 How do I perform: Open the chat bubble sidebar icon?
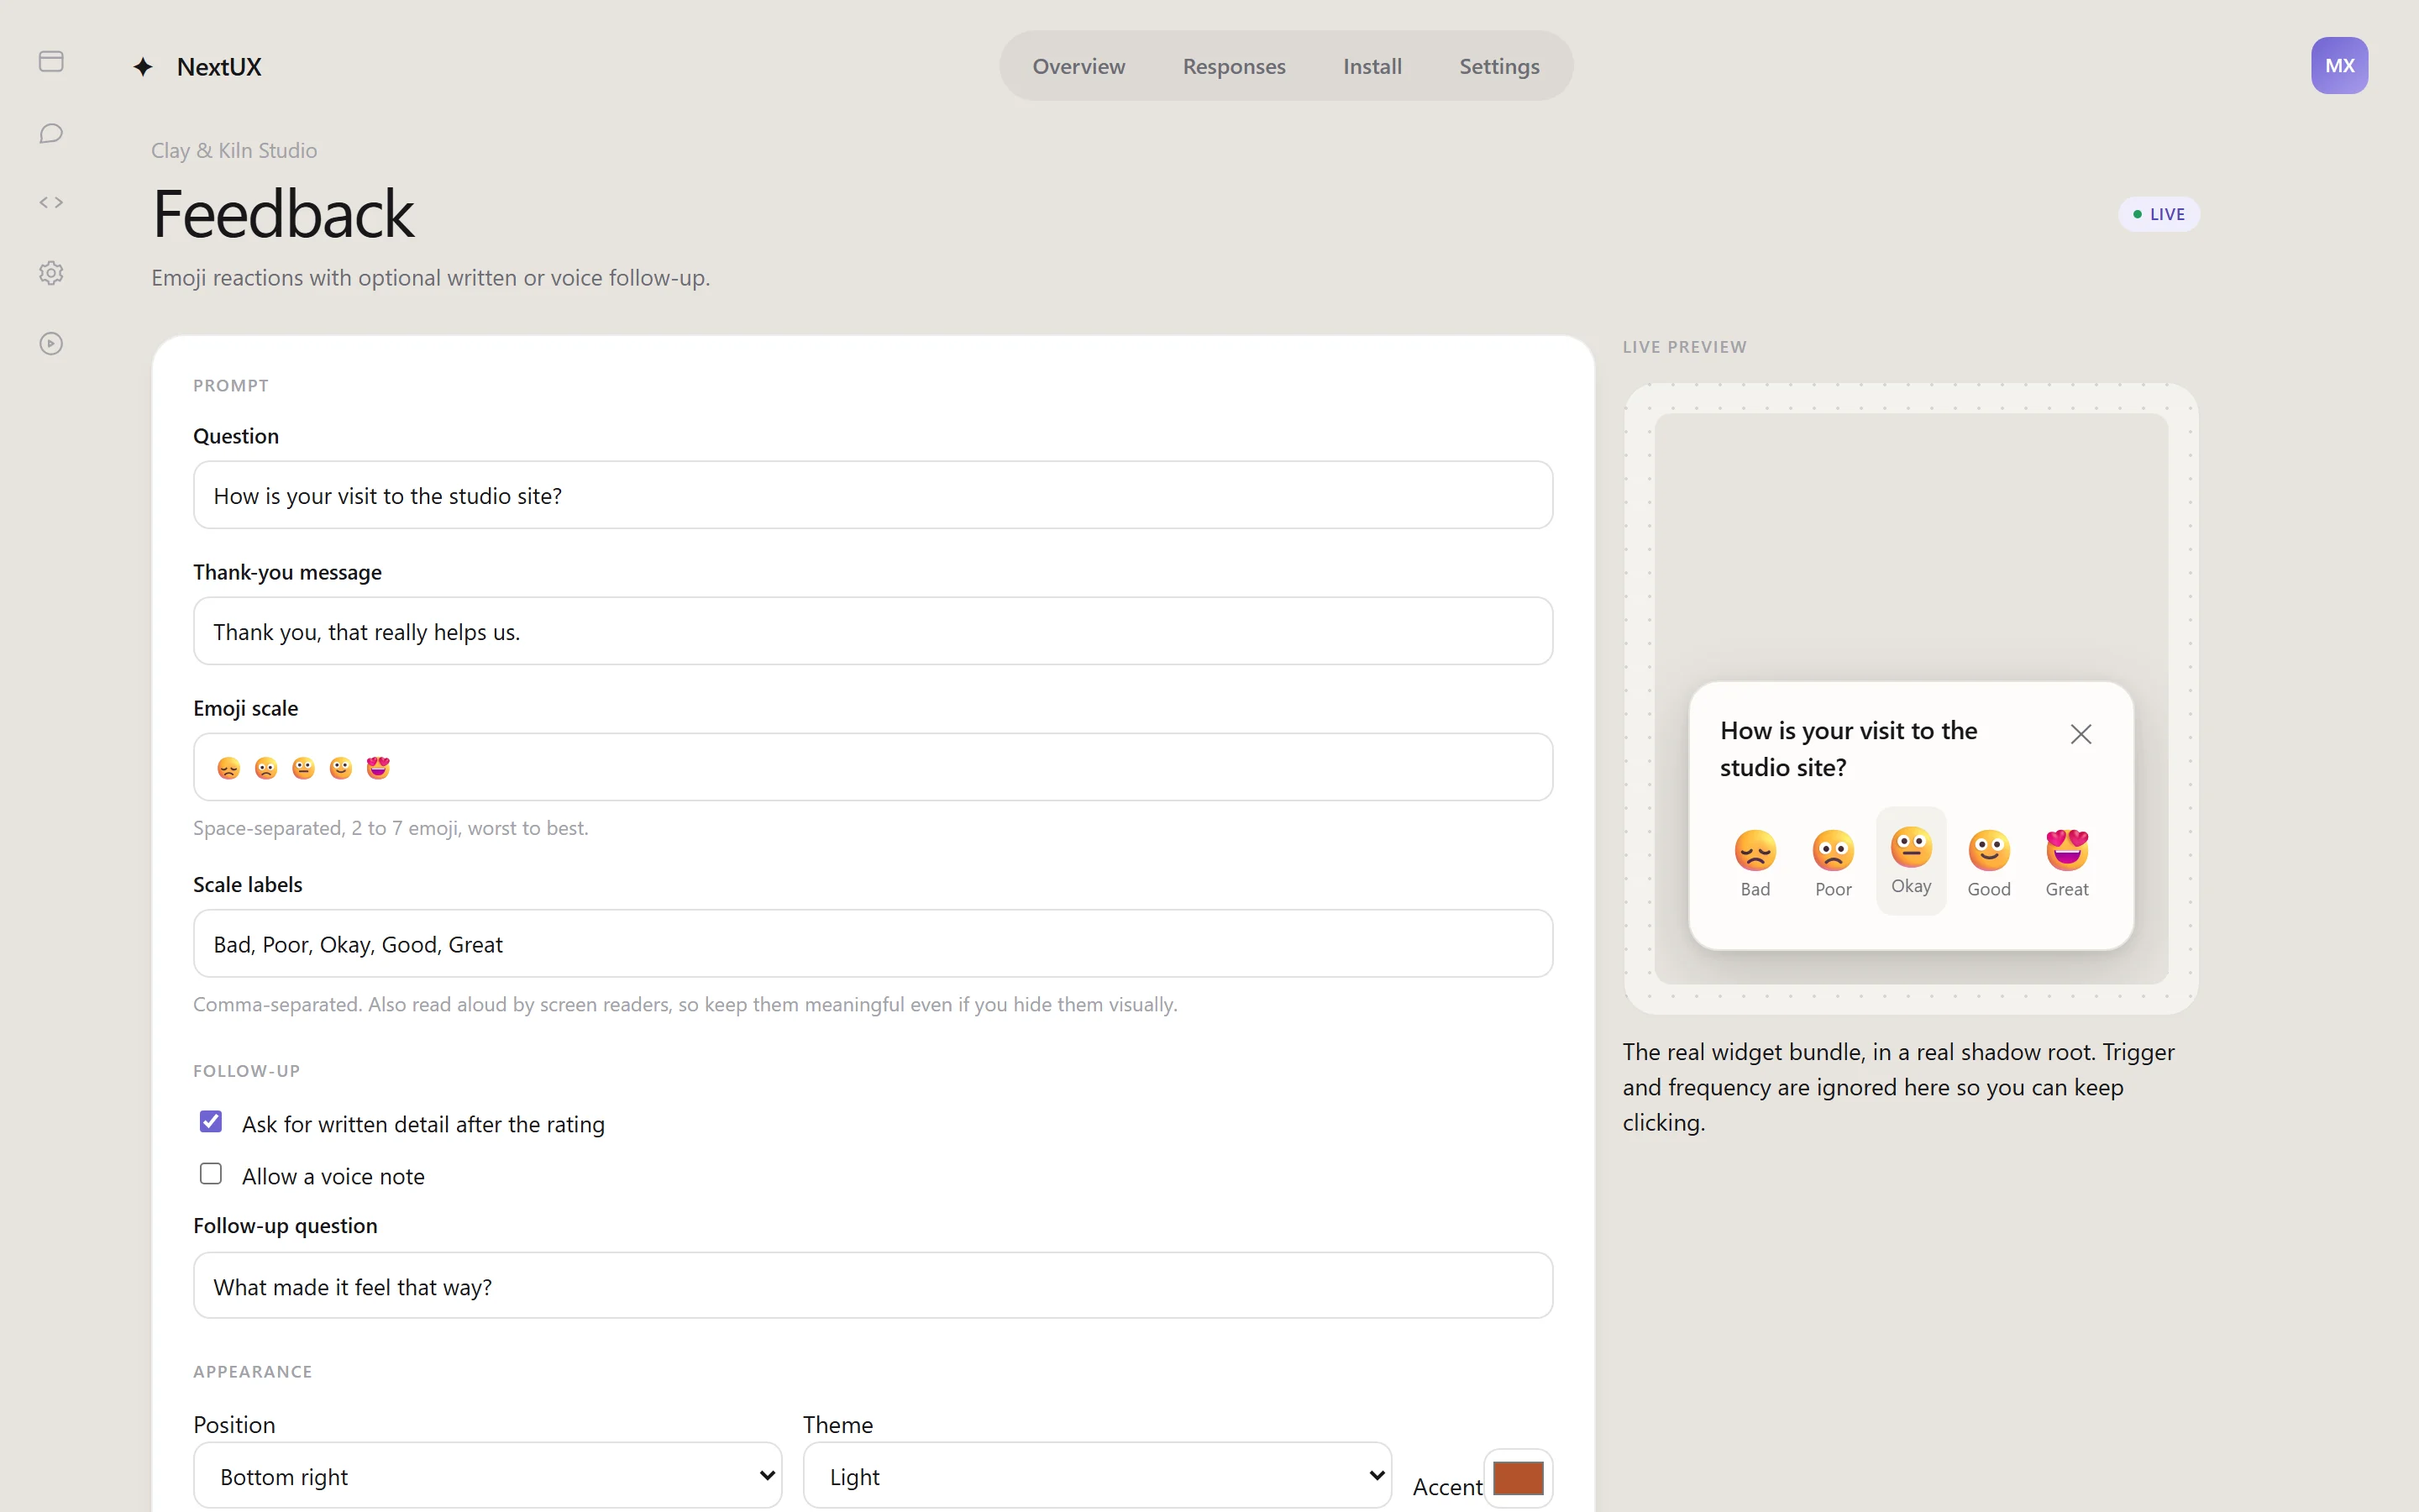tap(51, 133)
